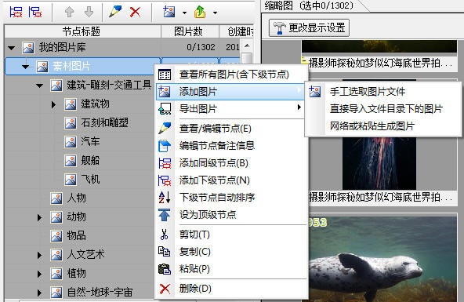The height and width of the screenshot is (302, 464).
Task: Choose 直接导入文件目录下的图片 in the submenu
Action: (x=386, y=109)
